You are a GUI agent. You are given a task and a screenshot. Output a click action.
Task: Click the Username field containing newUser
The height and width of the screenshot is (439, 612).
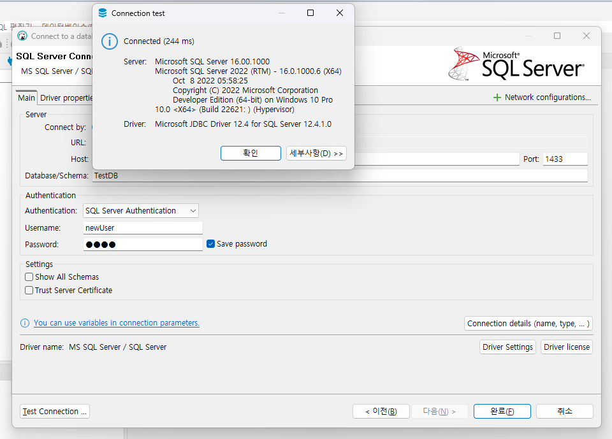pos(143,228)
